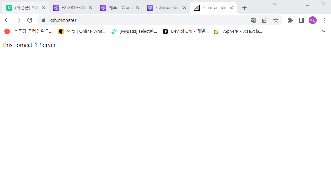331x176 pixels.
Task: Close the active ksh.monster tab
Action: tap(231, 8)
